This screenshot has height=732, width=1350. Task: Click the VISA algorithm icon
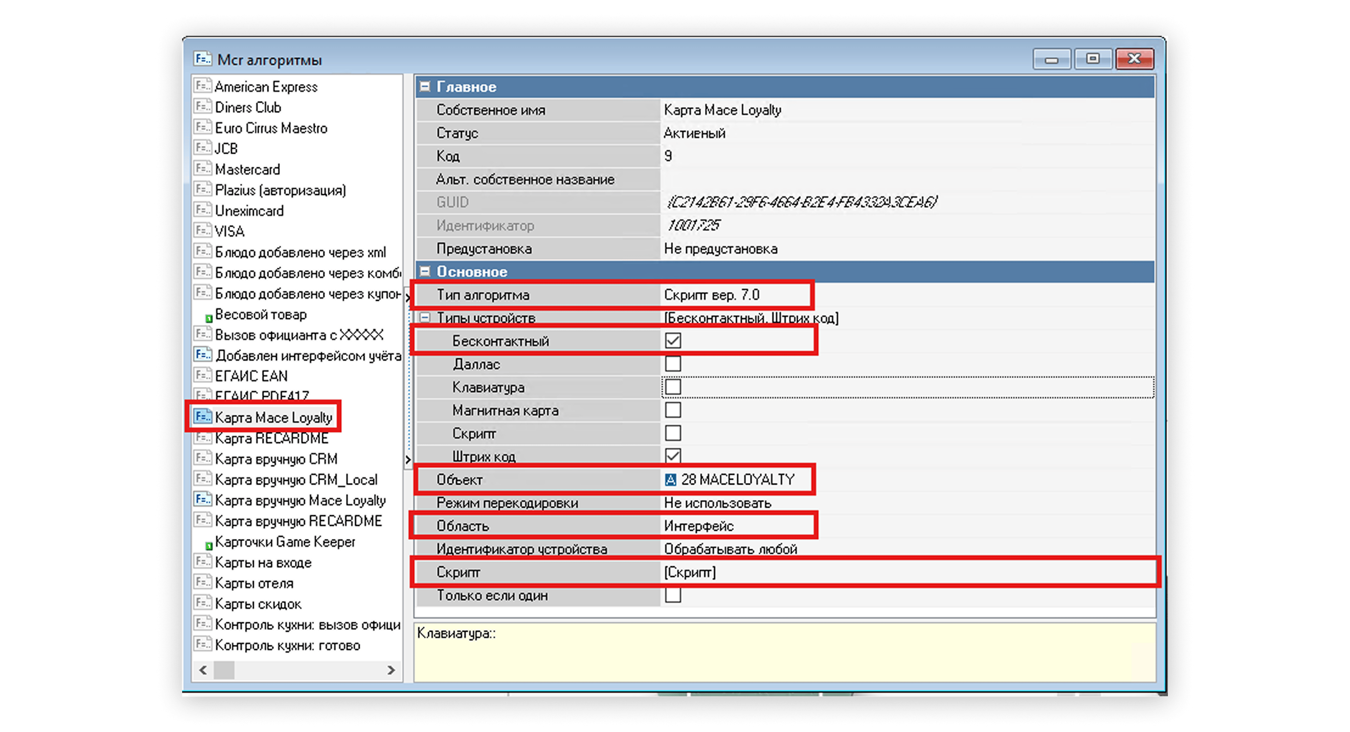click(202, 231)
